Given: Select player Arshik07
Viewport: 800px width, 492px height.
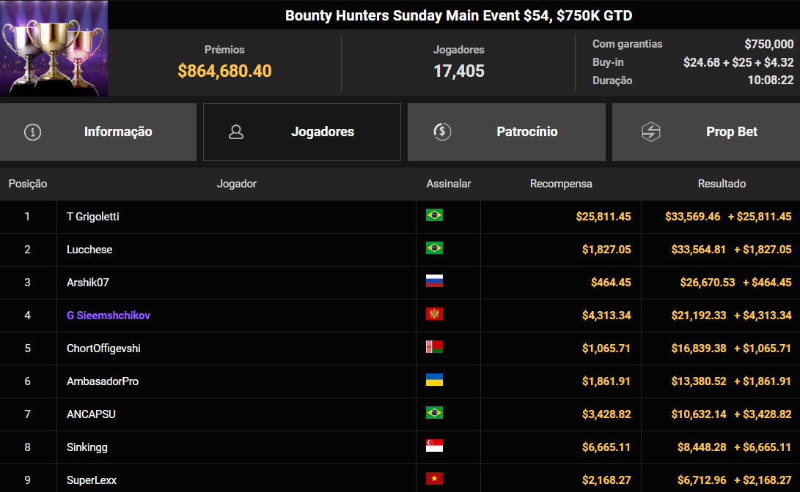Looking at the screenshot, I should pos(88,282).
